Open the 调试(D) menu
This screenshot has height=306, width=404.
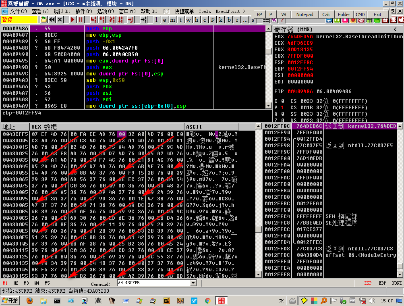pos(62,11)
